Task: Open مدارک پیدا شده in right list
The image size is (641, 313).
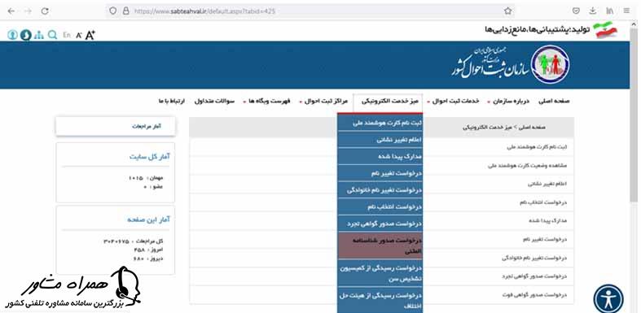Action: coord(548,221)
